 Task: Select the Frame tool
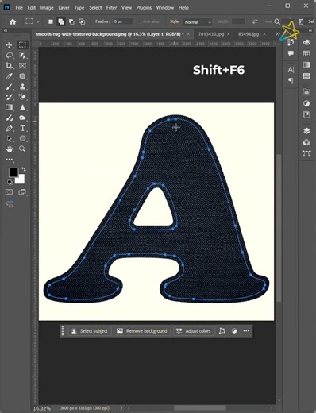point(22,66)
